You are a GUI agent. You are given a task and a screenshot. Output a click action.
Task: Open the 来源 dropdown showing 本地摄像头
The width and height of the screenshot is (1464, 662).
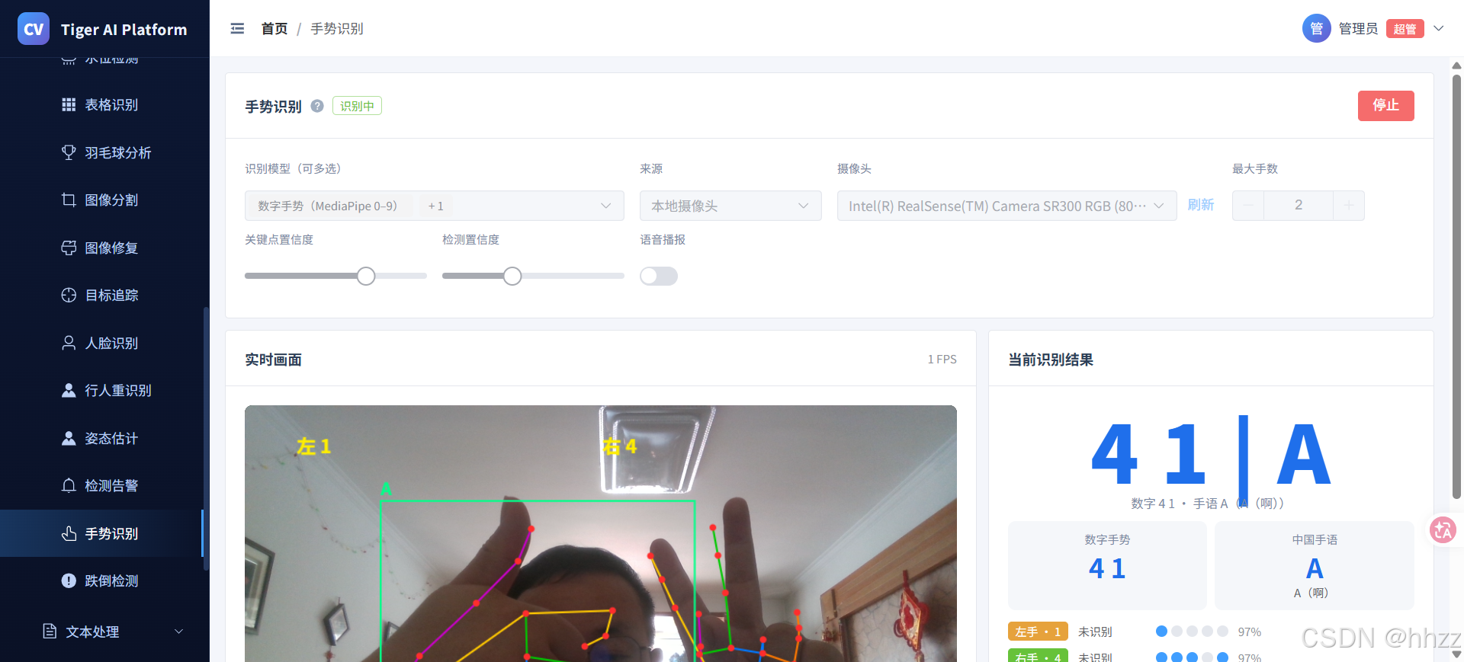[730, 206]
